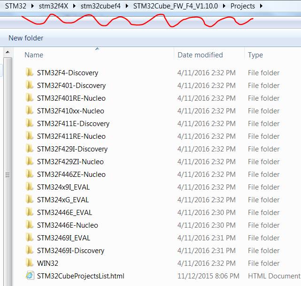Viewport: 301px width, 286px height.
Task: Click the STM32F429ZI-Nucleo folder icon
Action: (x=30, y=161)
